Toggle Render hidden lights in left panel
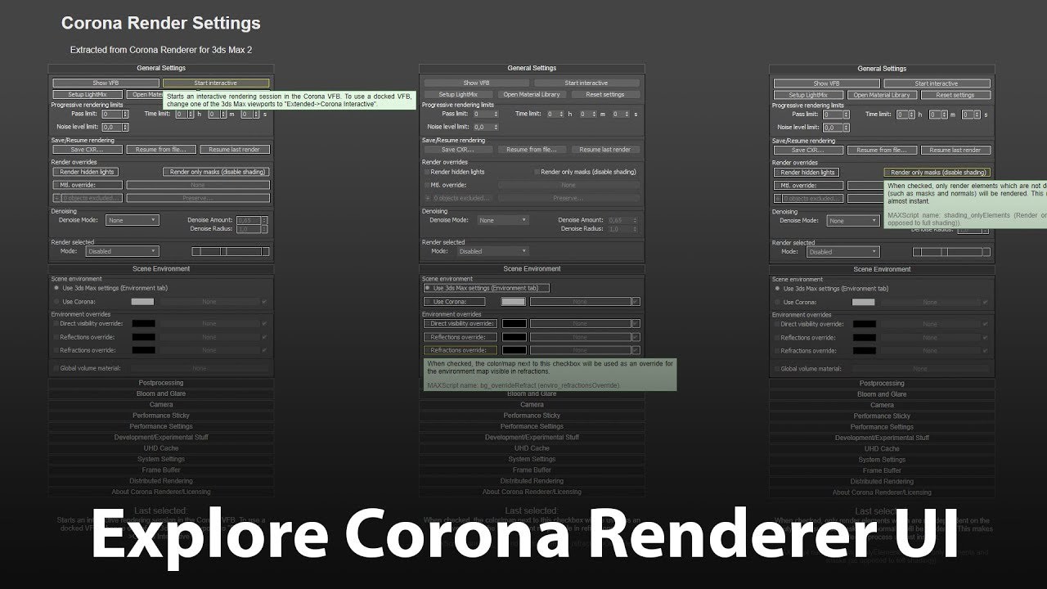Image resolution: width=1047 pixels, height=589 pixels. coord(88,173)
